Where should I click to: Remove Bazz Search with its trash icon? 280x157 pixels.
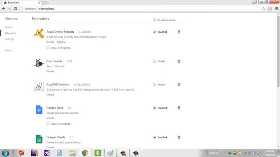click(179, 61)
